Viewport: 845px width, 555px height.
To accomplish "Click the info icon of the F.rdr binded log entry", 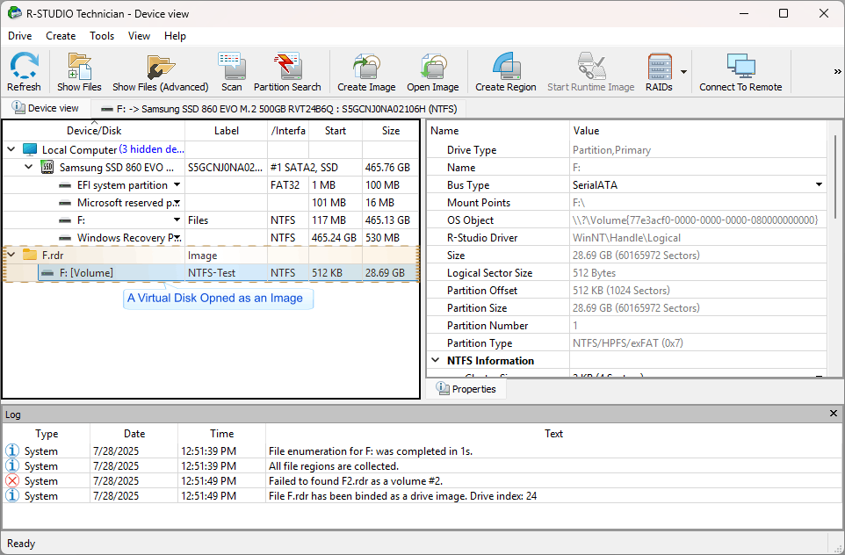I will tap(11, 496).
